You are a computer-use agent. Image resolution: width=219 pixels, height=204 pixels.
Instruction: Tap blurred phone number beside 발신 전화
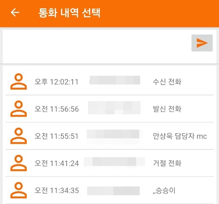pyautogui.click(x=114, y=108)
